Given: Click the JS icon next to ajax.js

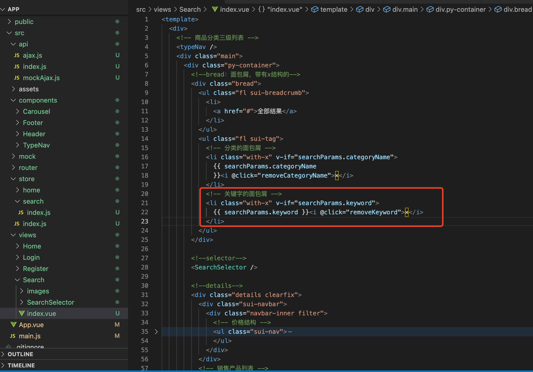Looking at the screenshot, I should (17, 55).
